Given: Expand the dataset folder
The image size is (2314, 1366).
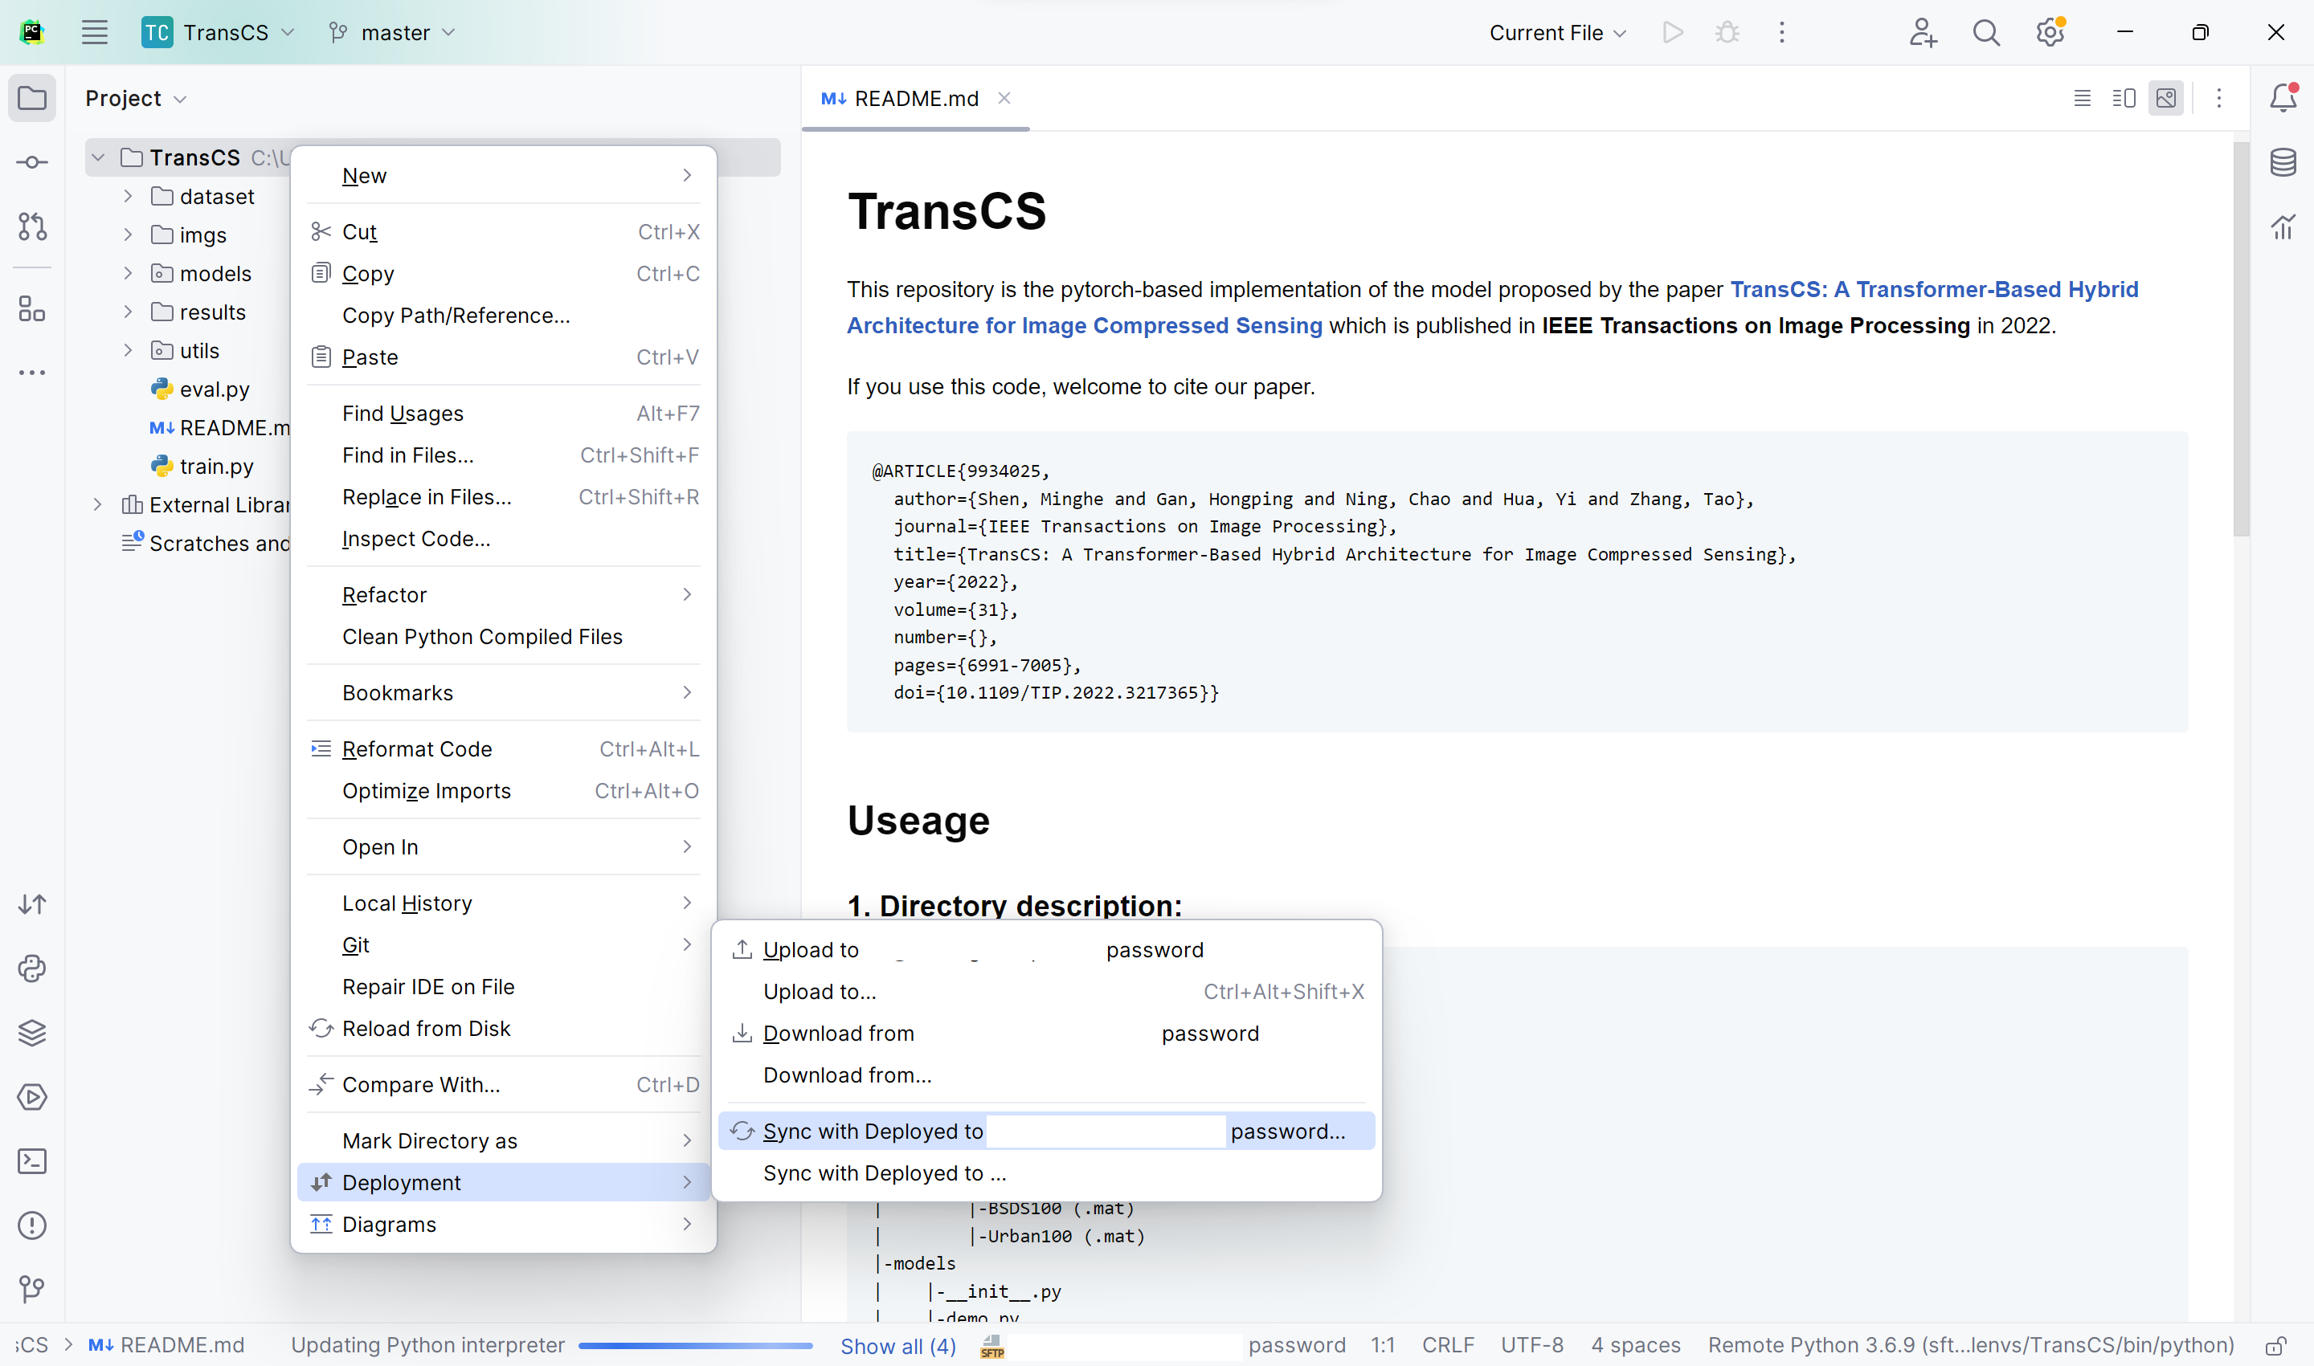Looking at the screenshot, I should point(128,196).
